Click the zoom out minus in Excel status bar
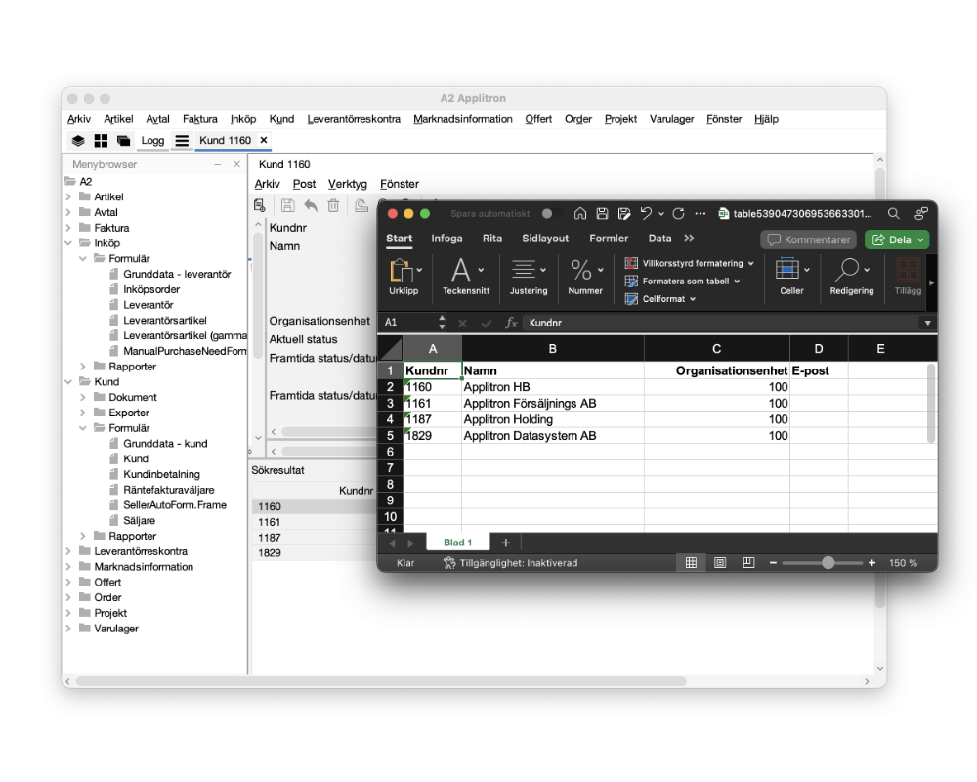Viewport: 977px width, 782px height. [773, 562]
